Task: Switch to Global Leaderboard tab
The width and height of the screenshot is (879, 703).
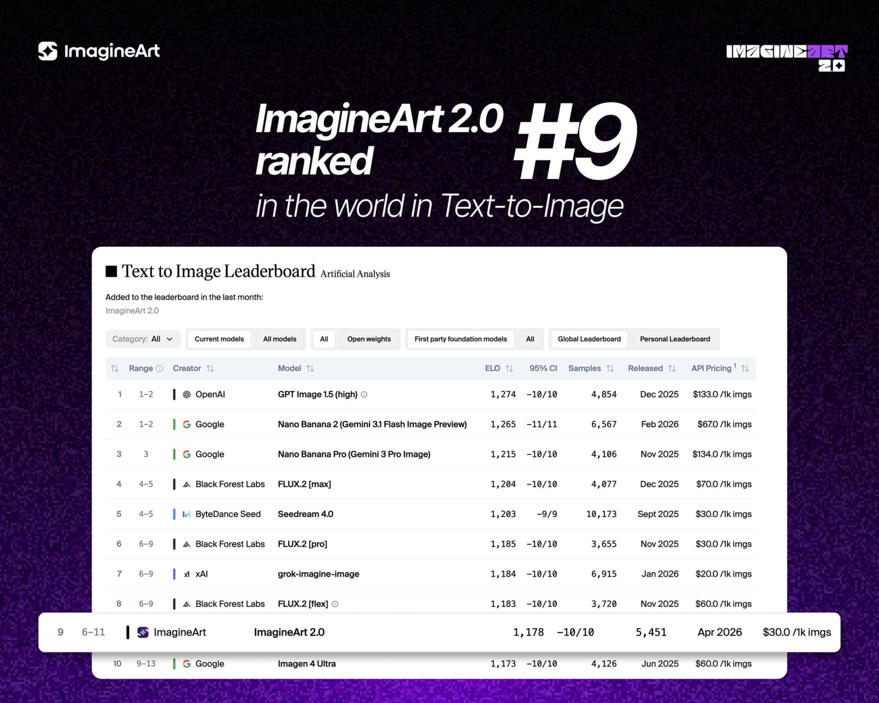Action: [x=589, y=339]
